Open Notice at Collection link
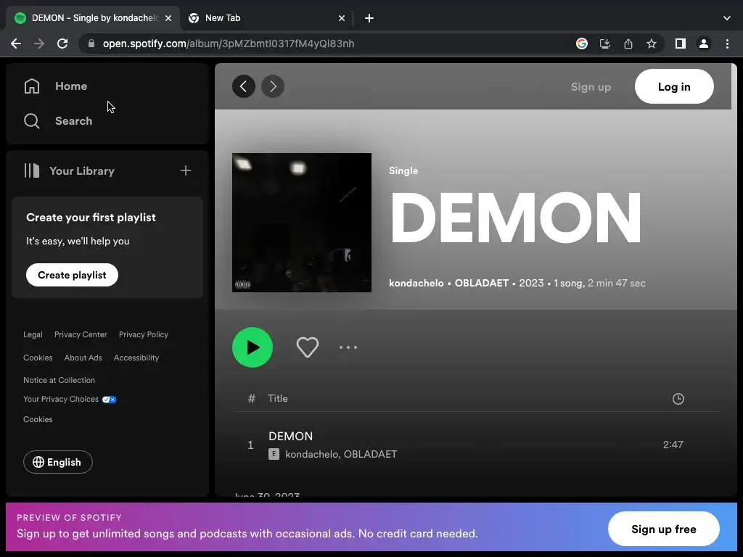This screenshot has width=743, height=557. click(x=59, y=380)
